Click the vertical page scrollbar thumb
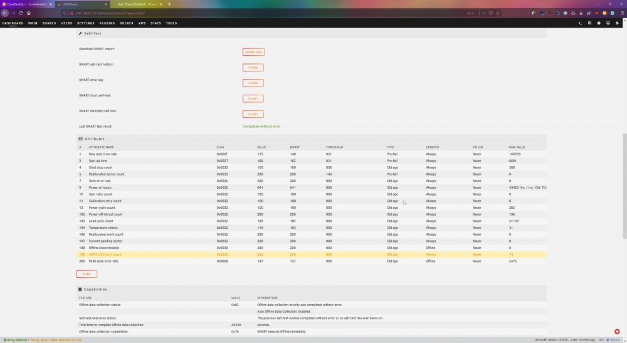 [624, 186]
